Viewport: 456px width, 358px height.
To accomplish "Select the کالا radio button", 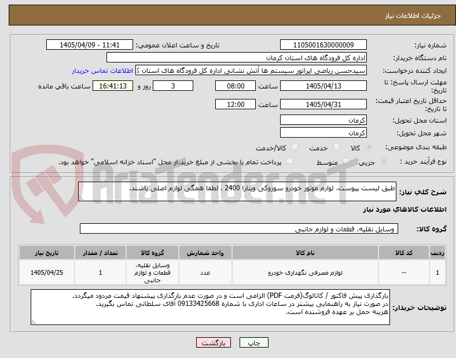I will (369, 147).
